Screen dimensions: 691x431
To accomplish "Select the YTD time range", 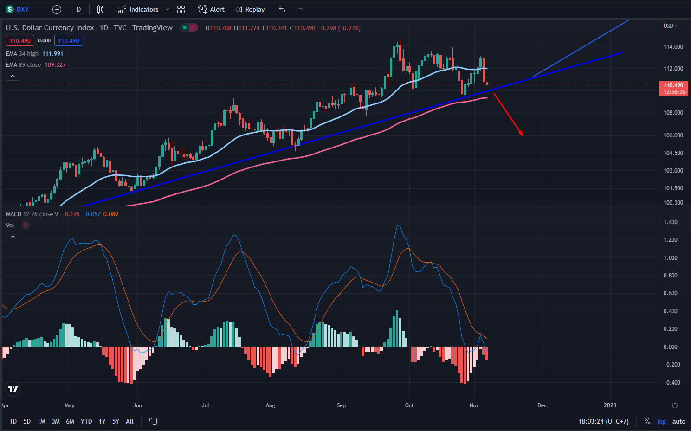I will [86, 421].
